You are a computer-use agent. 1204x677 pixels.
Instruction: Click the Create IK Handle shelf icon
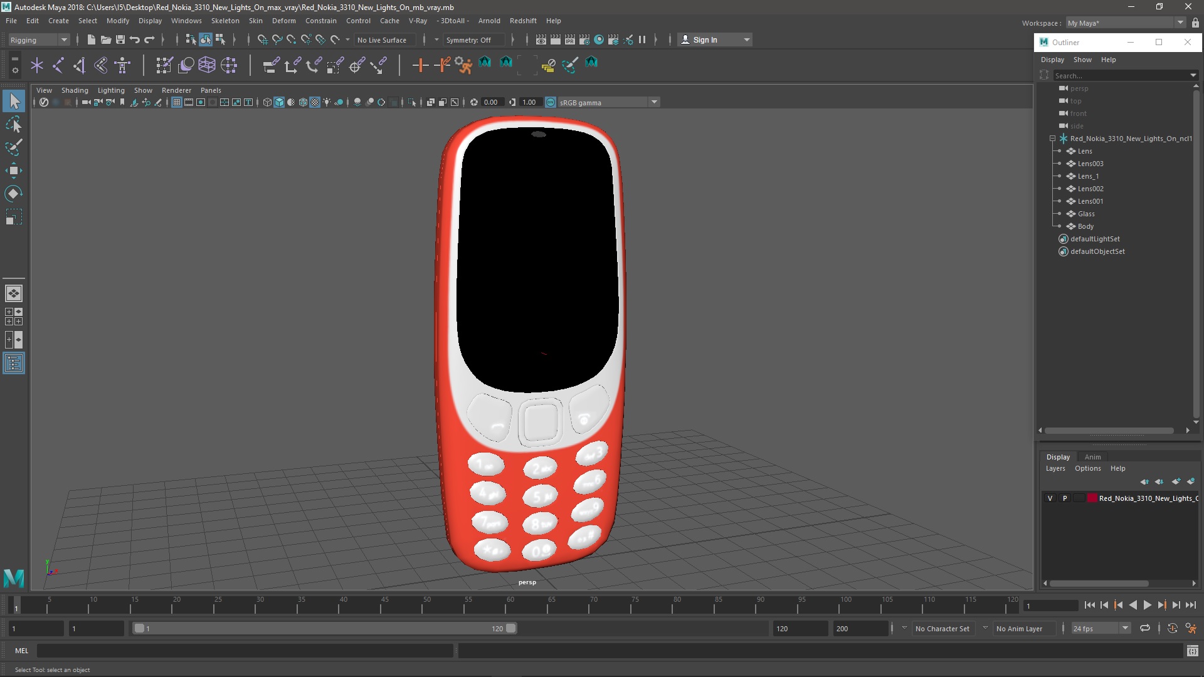pyautogui.click(x=80, y=65)
